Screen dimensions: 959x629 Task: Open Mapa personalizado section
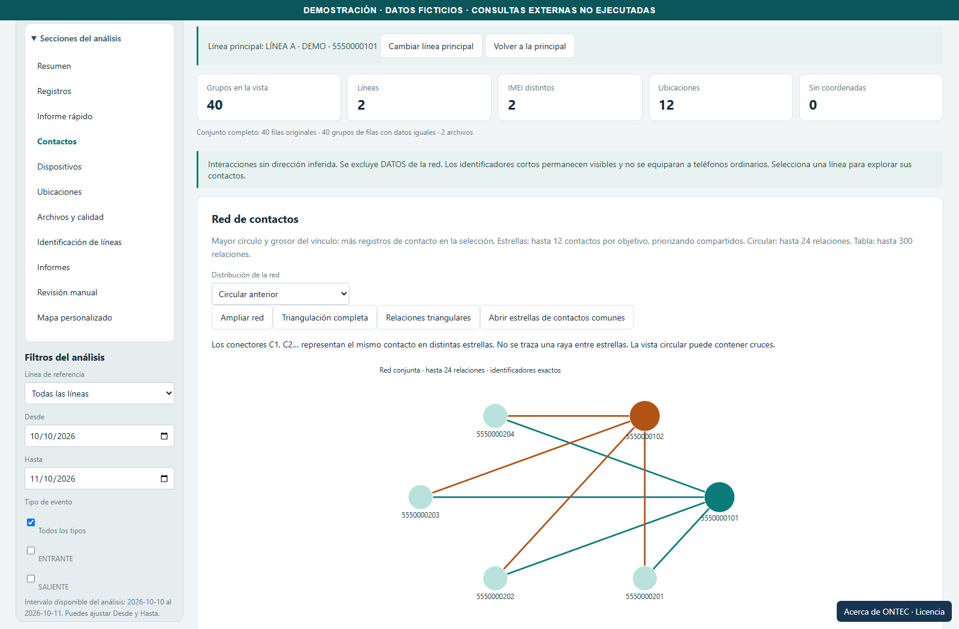[74, 317]
